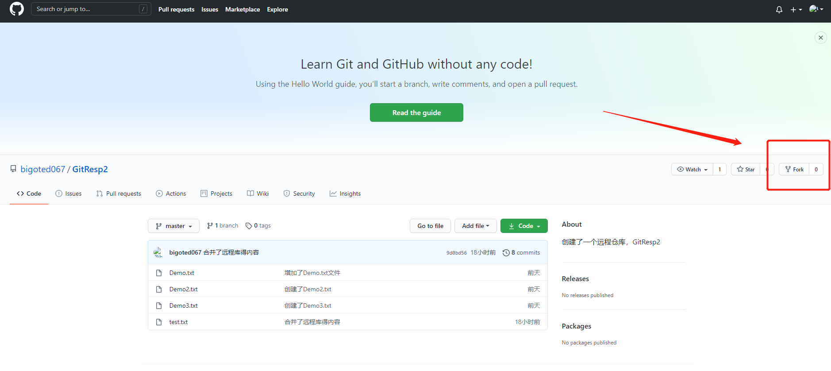Viewport: 831px width, 371px height.
Task: Open bigoted067 author link in commit header
Action: click(185, 252)
